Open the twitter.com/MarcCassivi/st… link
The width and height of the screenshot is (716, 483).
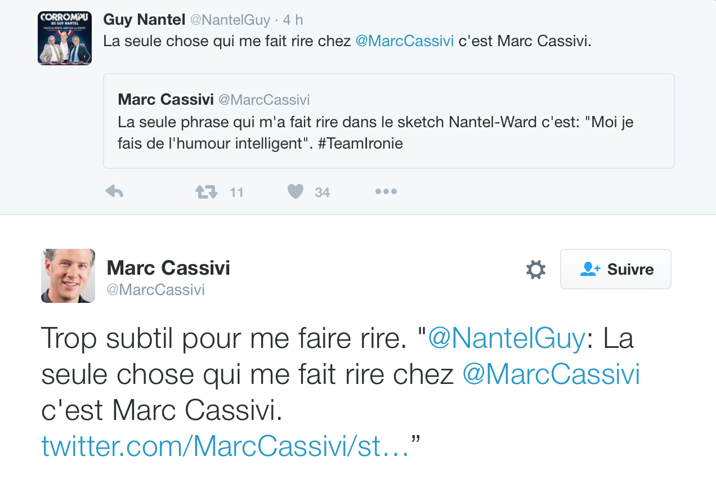tap(225, 446)
